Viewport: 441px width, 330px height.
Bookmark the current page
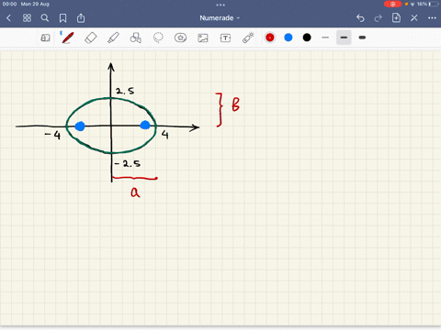click(x=62, y=18)
